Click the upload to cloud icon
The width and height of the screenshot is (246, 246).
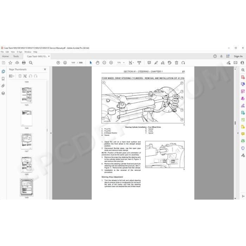point(17,63)
